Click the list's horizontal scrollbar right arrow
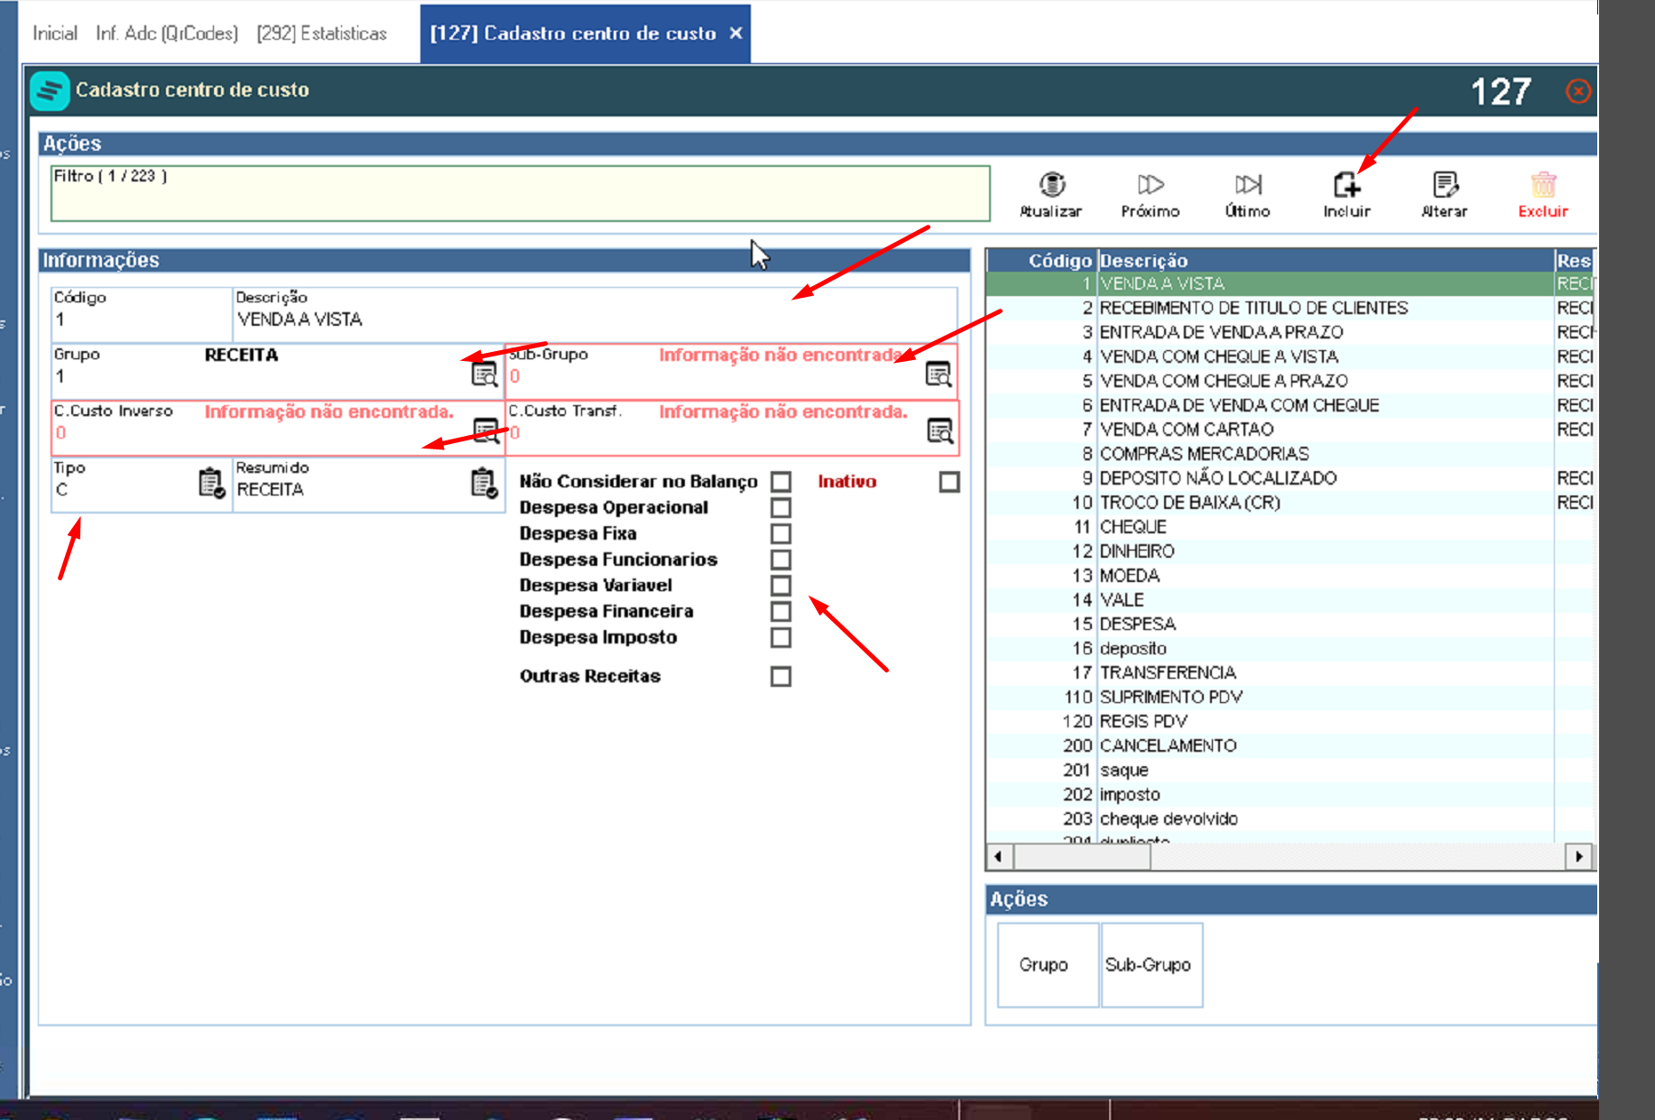 point(1578,856)
